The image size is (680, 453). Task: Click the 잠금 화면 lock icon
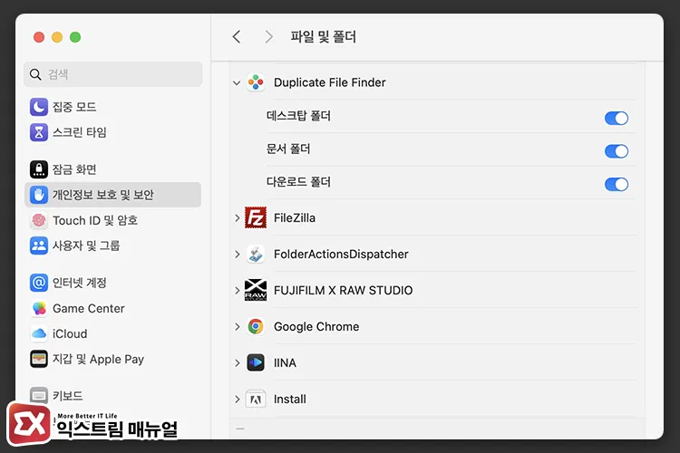(x=39, y=169)
